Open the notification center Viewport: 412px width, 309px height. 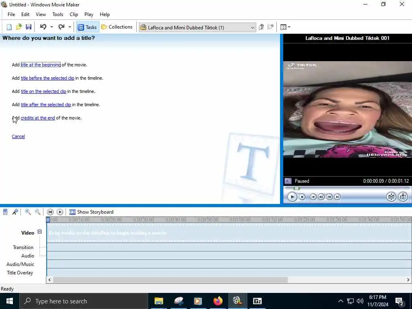[400, 301]
